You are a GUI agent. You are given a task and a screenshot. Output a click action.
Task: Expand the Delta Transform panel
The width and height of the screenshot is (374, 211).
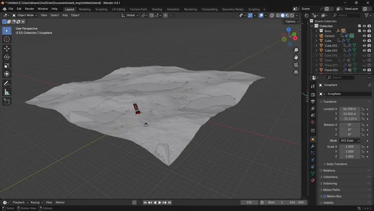pyautogui.click(x=337, y=164)
